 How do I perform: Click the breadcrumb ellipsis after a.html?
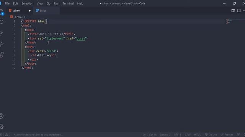pyautogui.click(x=27, y=17)
